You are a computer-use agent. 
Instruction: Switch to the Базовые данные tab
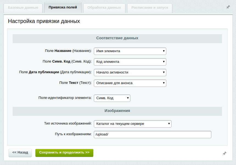click(23, 8)
